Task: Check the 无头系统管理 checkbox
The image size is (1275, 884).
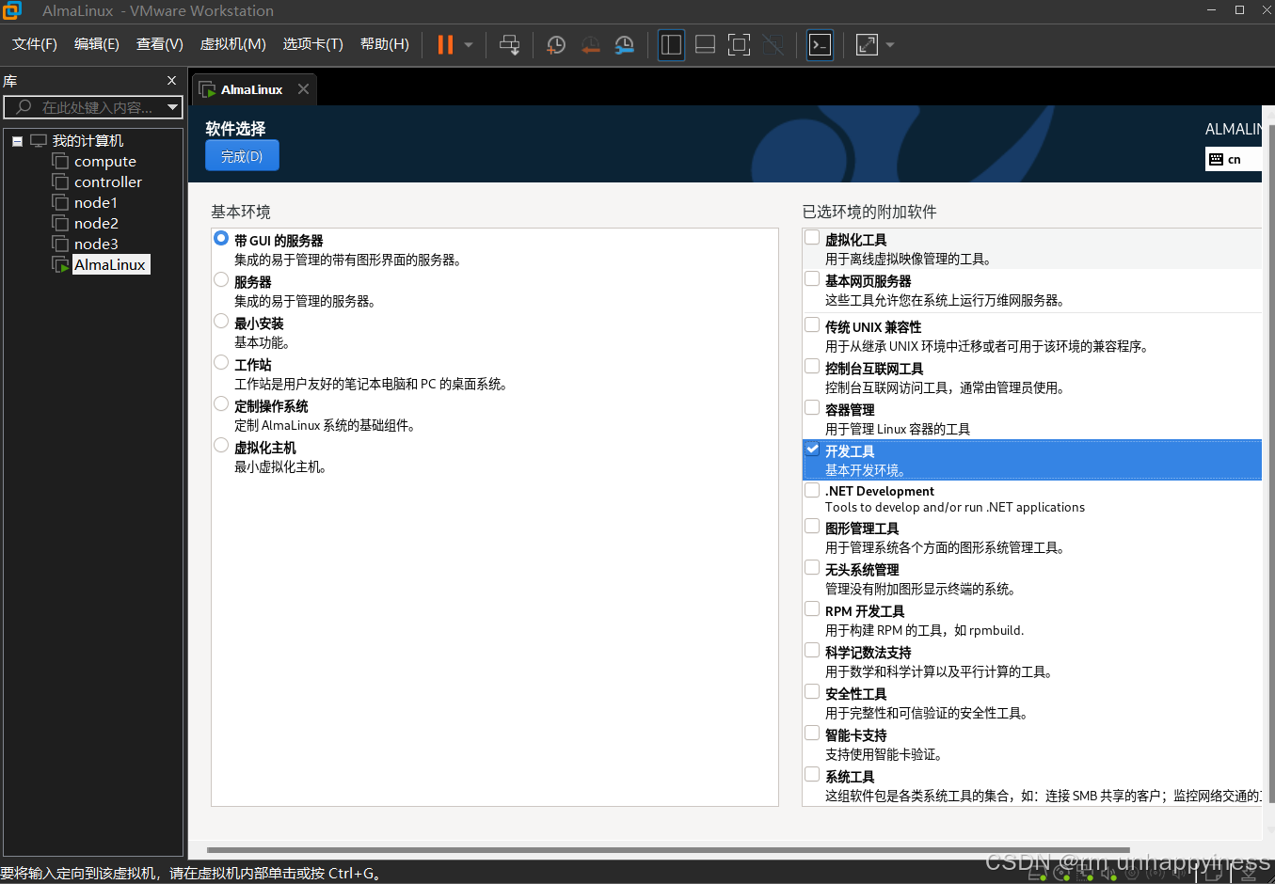Action: 812,567
